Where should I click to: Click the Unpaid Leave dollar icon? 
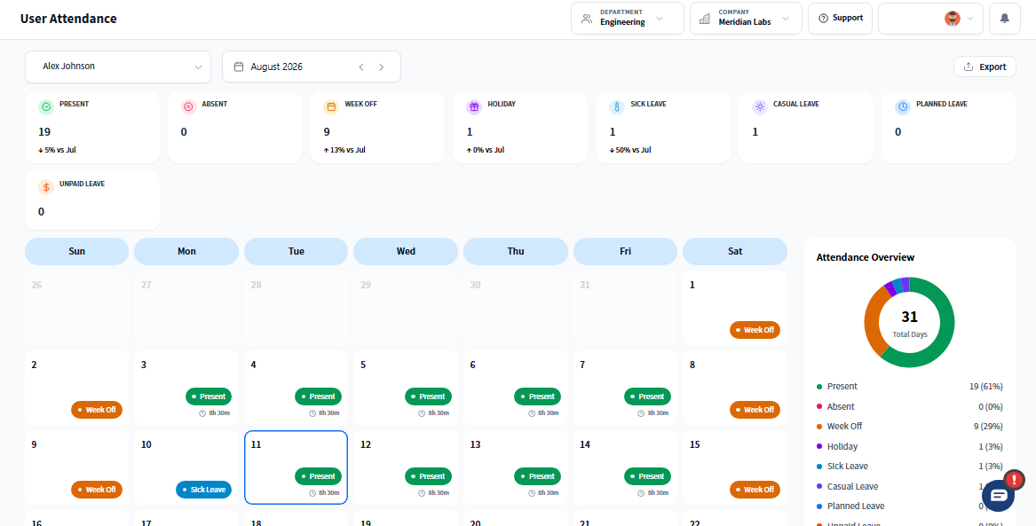point(46,187)
